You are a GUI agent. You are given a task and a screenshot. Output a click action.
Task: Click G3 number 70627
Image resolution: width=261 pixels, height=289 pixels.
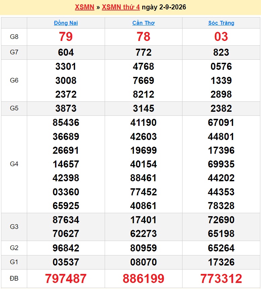66,234
